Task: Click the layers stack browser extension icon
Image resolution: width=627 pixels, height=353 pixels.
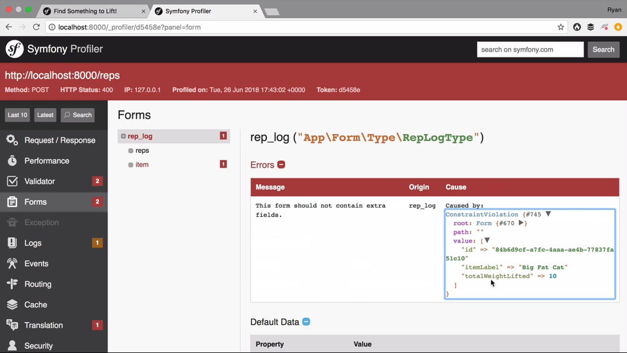Action: (591, 27)
